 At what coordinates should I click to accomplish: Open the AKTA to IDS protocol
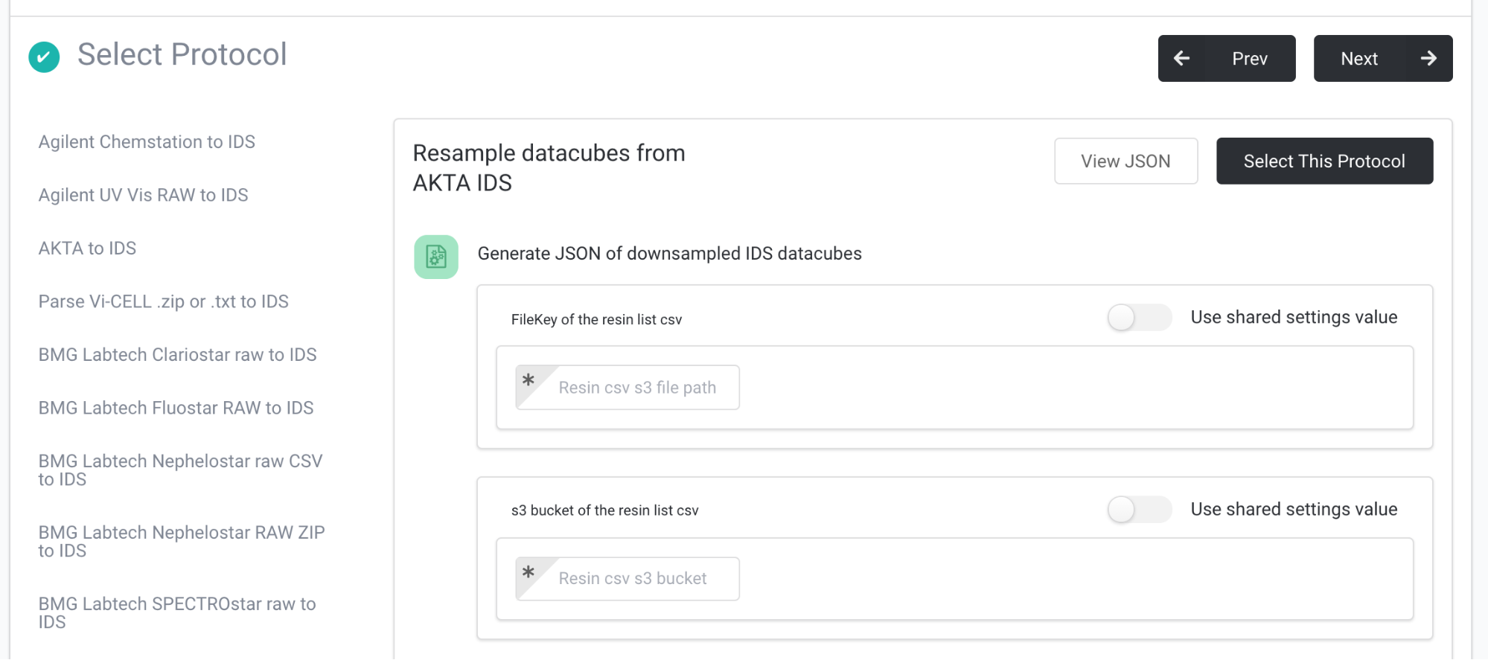(87, 249)
